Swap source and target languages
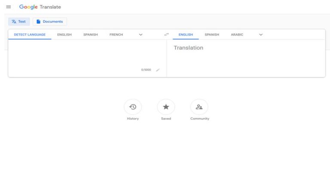330x185 pixels. [166, 34]
